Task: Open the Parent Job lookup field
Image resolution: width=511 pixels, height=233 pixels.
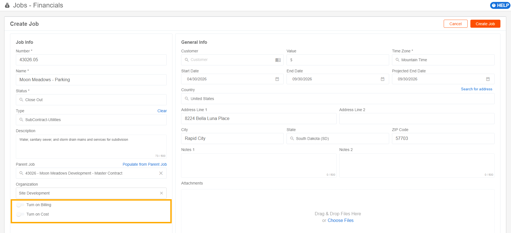Action: pos(91,173)
